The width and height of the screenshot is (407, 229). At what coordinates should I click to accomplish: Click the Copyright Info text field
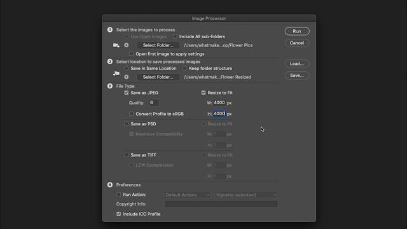coord(221,204)
